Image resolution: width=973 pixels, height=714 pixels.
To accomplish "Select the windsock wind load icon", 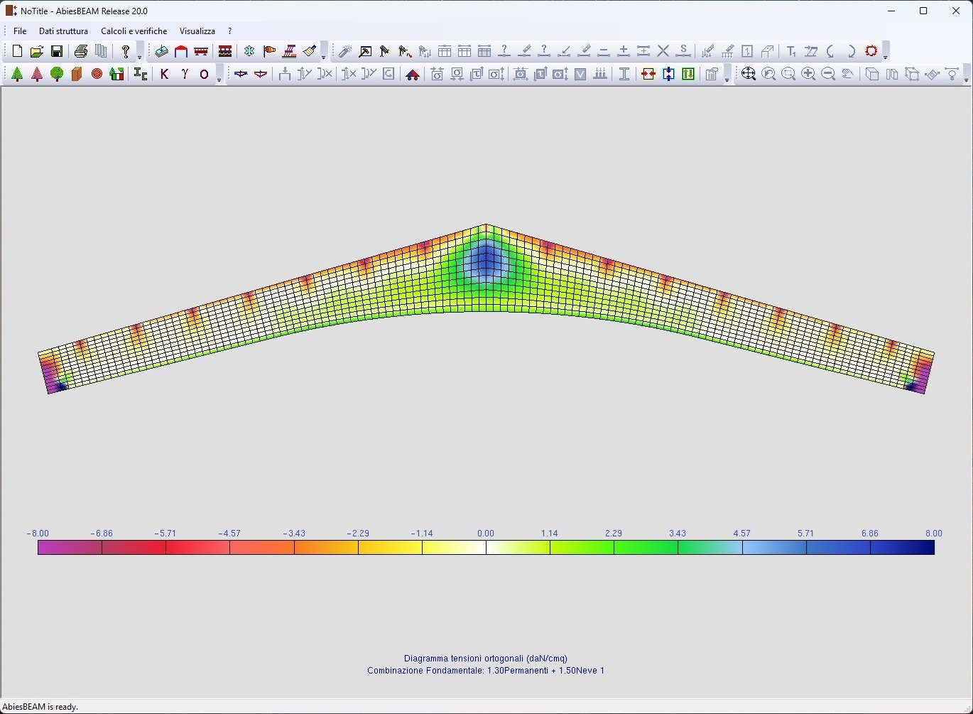I will 269,51.
